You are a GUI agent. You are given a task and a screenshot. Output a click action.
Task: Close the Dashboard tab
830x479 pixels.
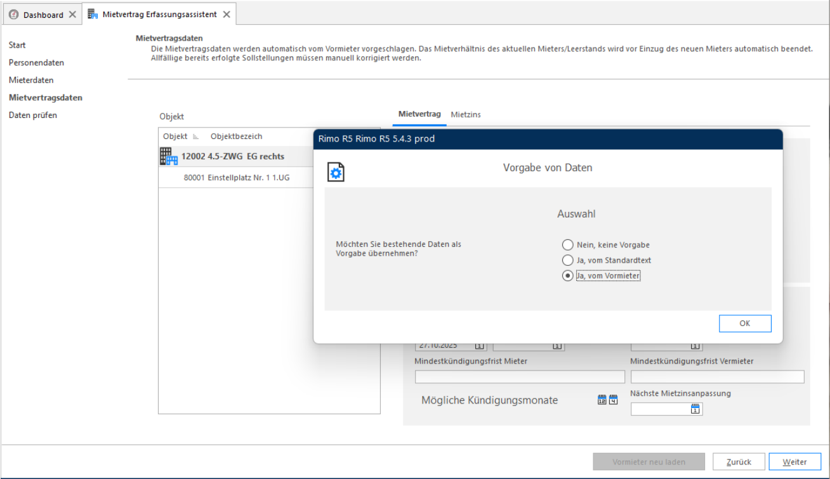coord(72,15)
